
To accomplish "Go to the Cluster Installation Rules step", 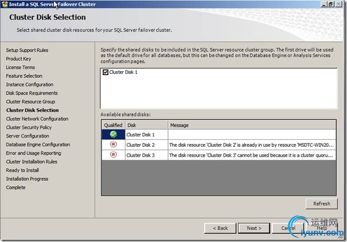I will click(x=32, y=162).
